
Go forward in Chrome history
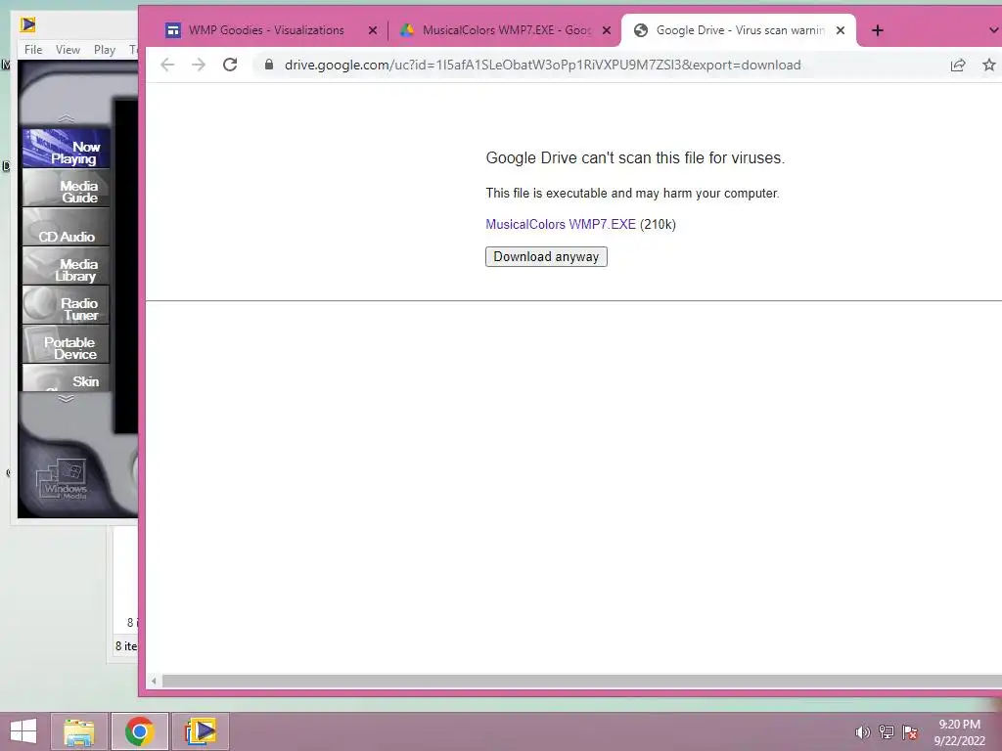199,65
